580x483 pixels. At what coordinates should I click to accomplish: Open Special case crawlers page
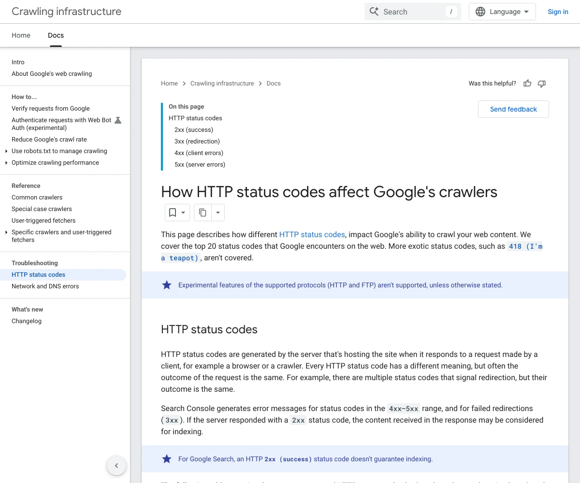tap(42, 209)
